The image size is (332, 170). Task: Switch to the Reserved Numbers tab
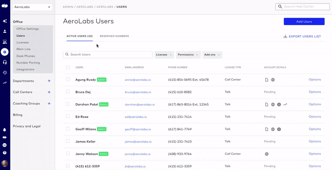click(114, 36)
